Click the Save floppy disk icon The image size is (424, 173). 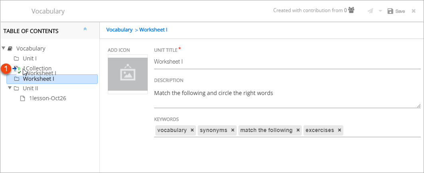390,11
